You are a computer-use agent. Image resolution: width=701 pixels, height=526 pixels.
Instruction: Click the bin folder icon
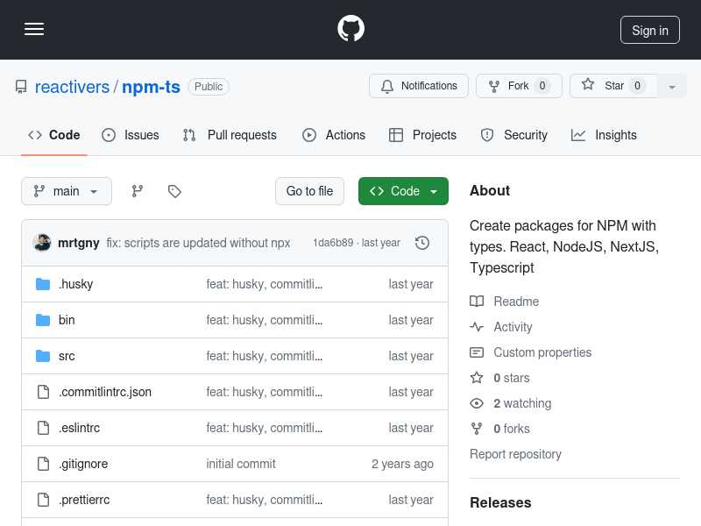(x=43, y=320)
